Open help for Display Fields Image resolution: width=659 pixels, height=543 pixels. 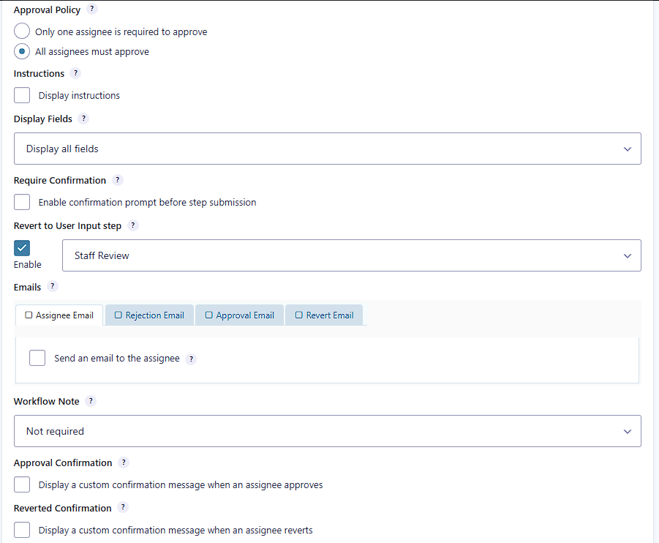[x=83, y=119]
